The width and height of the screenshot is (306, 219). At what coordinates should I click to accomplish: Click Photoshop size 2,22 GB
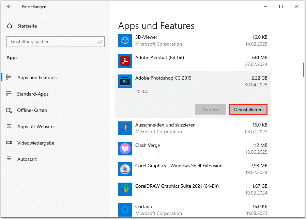[x=259, y=78]
